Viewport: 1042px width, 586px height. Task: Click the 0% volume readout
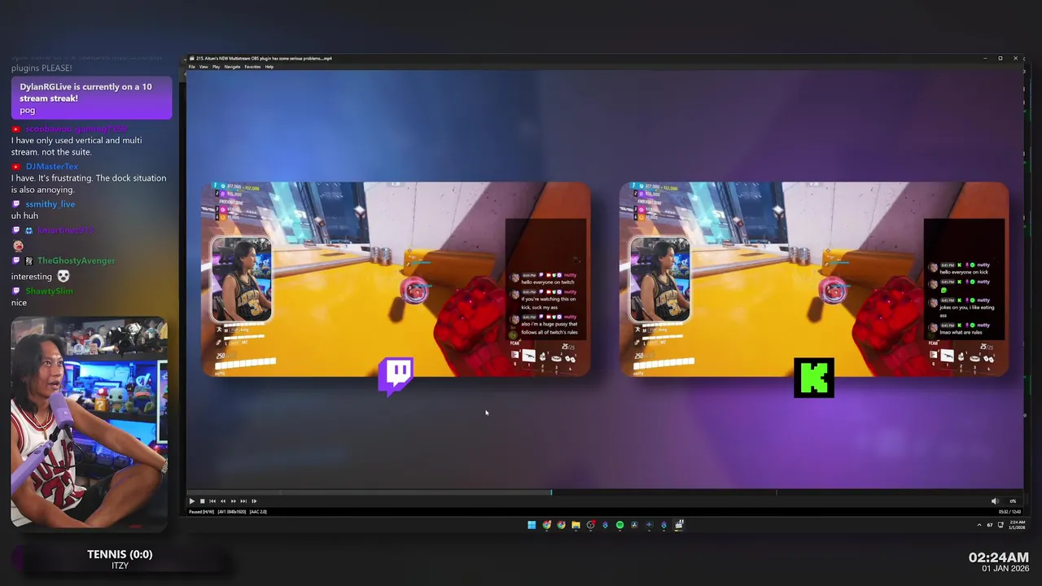click(x=1013, y=501)
